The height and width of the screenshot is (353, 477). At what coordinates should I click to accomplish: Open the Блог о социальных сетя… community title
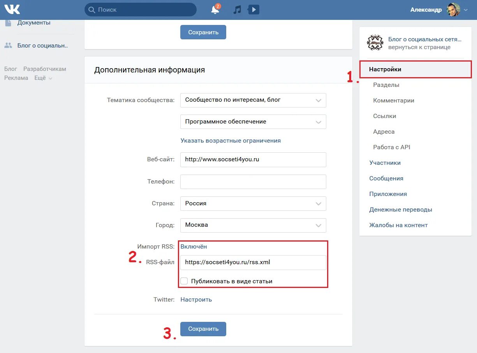tap(425, 39)
